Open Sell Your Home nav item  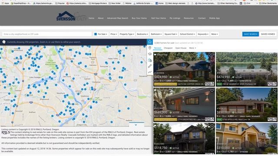[x=159, y=18]
